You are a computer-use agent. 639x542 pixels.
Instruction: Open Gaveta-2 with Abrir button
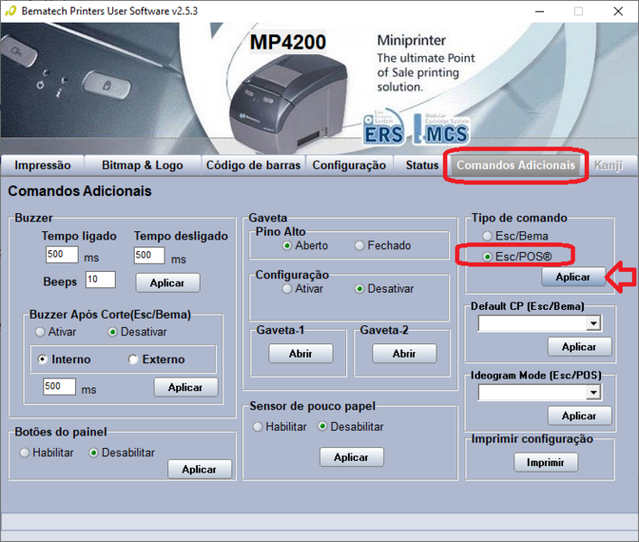click(x=404, y=353)
